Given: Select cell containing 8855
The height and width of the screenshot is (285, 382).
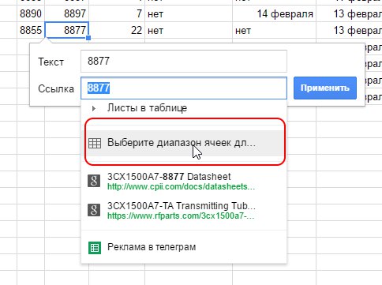Looking at the screenshot, I should click(31, 30).
